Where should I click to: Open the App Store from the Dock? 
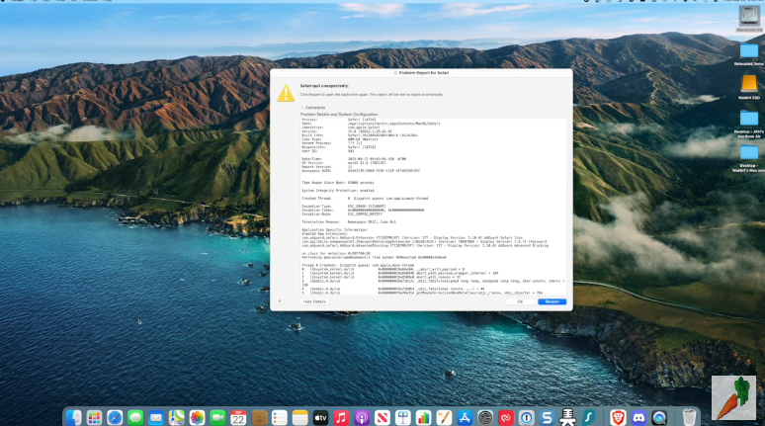tap(464, 418)
